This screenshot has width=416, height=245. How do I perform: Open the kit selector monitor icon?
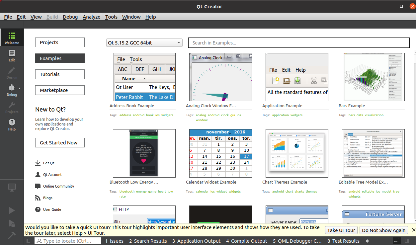tap(12, 188)
